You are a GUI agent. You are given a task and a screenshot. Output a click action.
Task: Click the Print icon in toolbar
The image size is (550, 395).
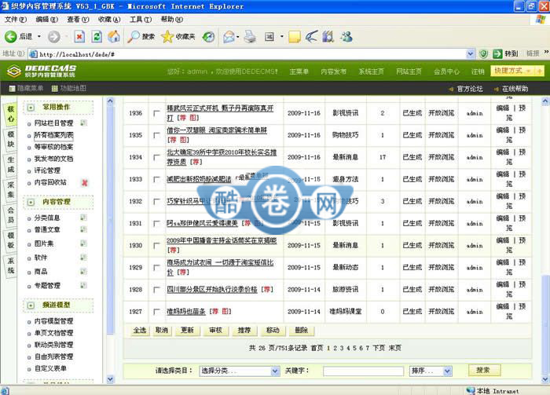[250, 36]
